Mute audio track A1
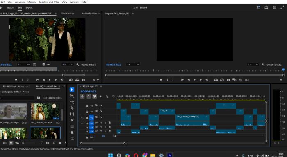Screen dimensions: 287x157 tap(101, 123)
